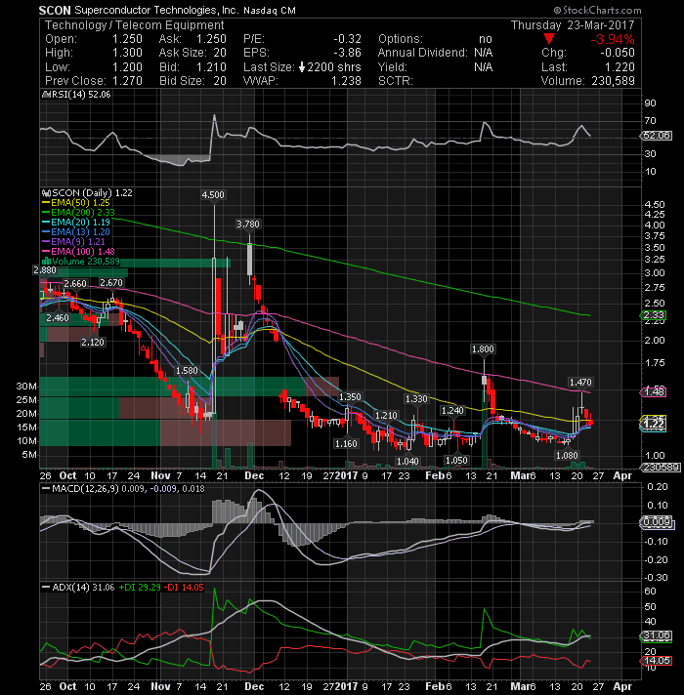Click the 1.470 March high annotation
This screenshot has height=695, width=684.
[x=580, y=382]
